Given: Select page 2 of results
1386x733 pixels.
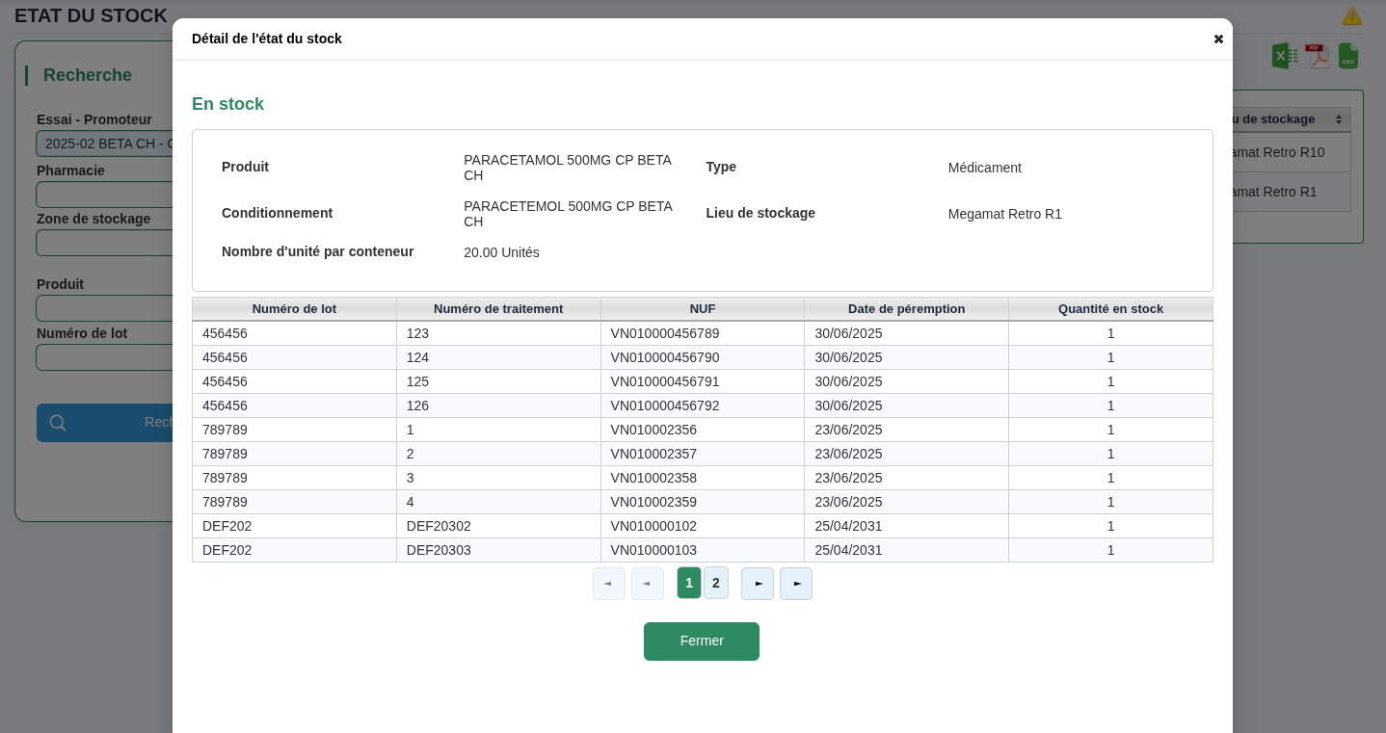Looking at the screenshot, I should (x=716, y=583).
